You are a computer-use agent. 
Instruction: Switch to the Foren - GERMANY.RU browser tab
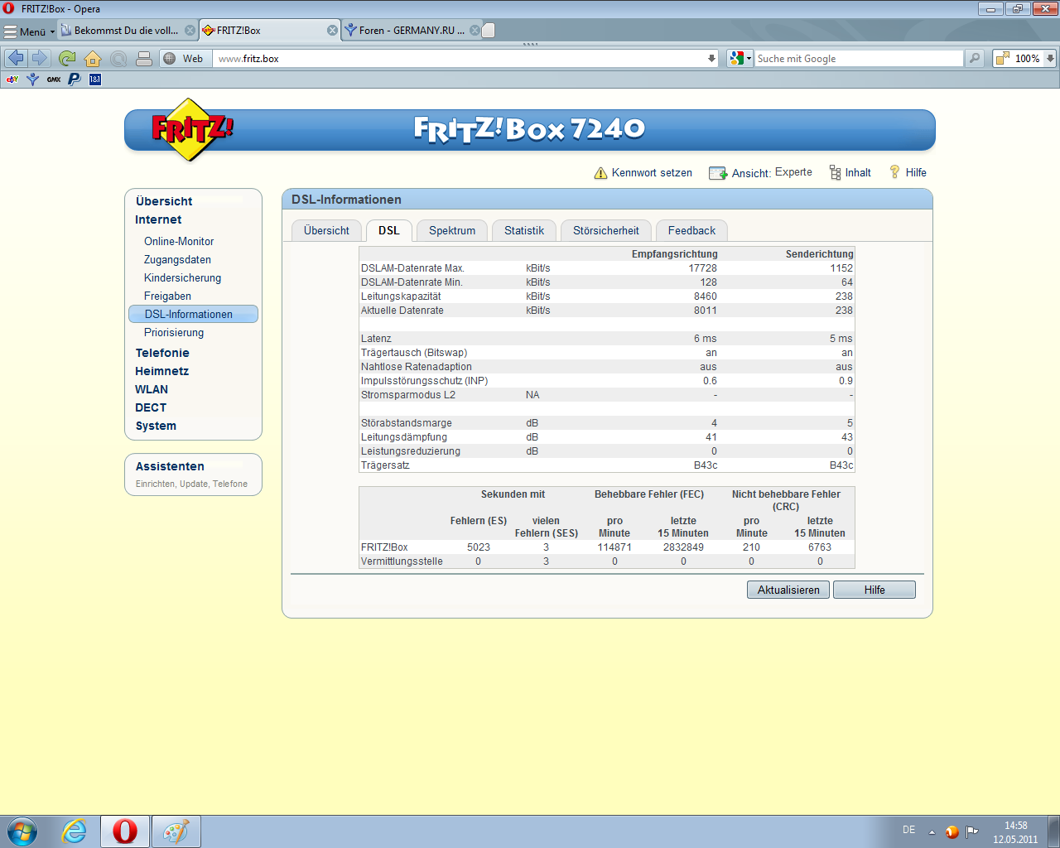(412, 30)
